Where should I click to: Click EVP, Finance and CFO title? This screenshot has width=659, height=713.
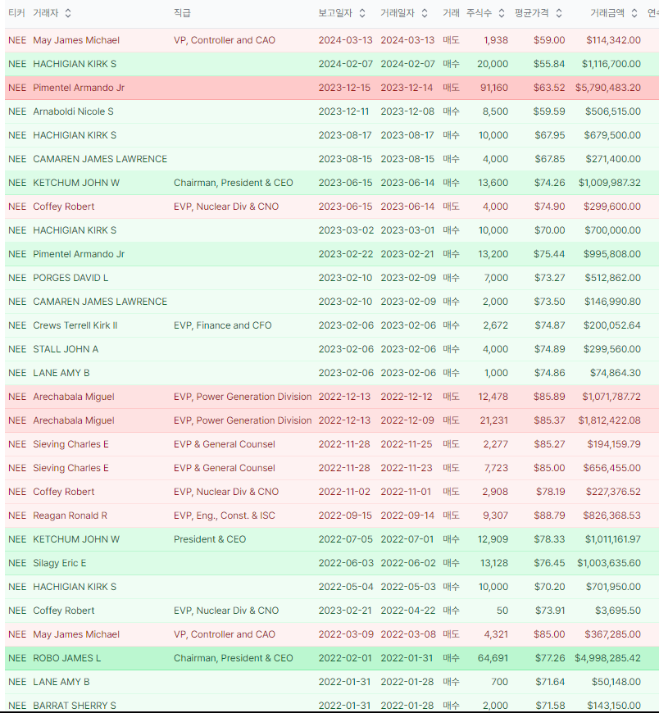click(x=222, y=325)
